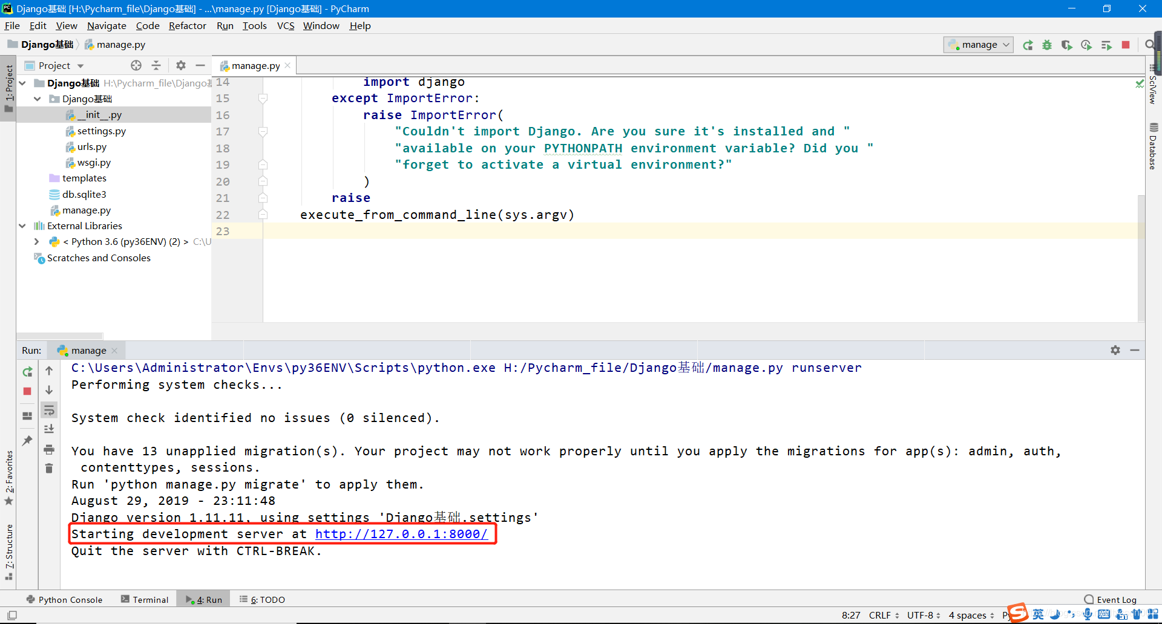Close the manage run tab
Viewport: 1162px width, 624px height.
tap(114, 351)
